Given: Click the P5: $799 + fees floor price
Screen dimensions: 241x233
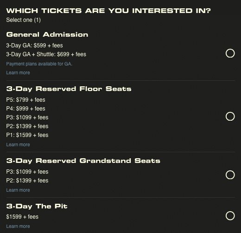Looking at the screenshot, I should 25,100.
